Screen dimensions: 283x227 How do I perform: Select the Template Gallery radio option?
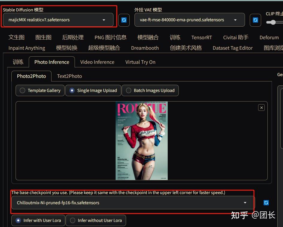(40, 90)
